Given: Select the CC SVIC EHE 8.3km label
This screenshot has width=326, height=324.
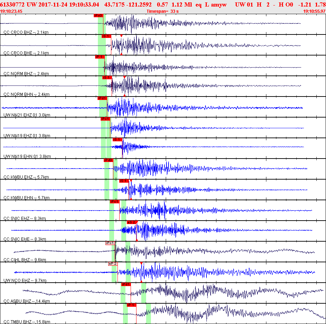Looking at the screenshot, I should pyautogui.click(x=25, y=239).
